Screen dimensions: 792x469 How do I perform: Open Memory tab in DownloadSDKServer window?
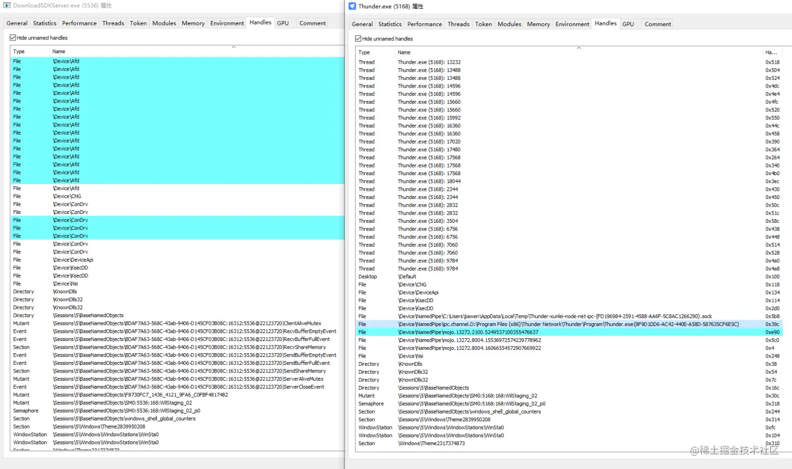[x=193, y=23]
